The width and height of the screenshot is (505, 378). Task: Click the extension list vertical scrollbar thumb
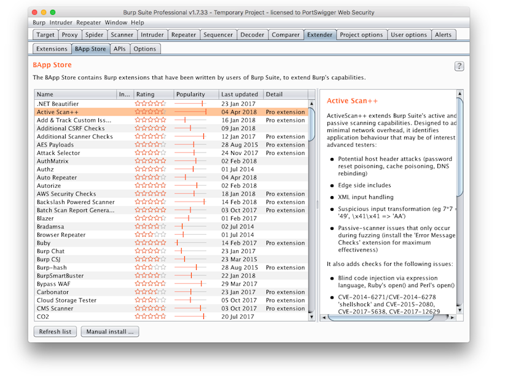(311, 124)
